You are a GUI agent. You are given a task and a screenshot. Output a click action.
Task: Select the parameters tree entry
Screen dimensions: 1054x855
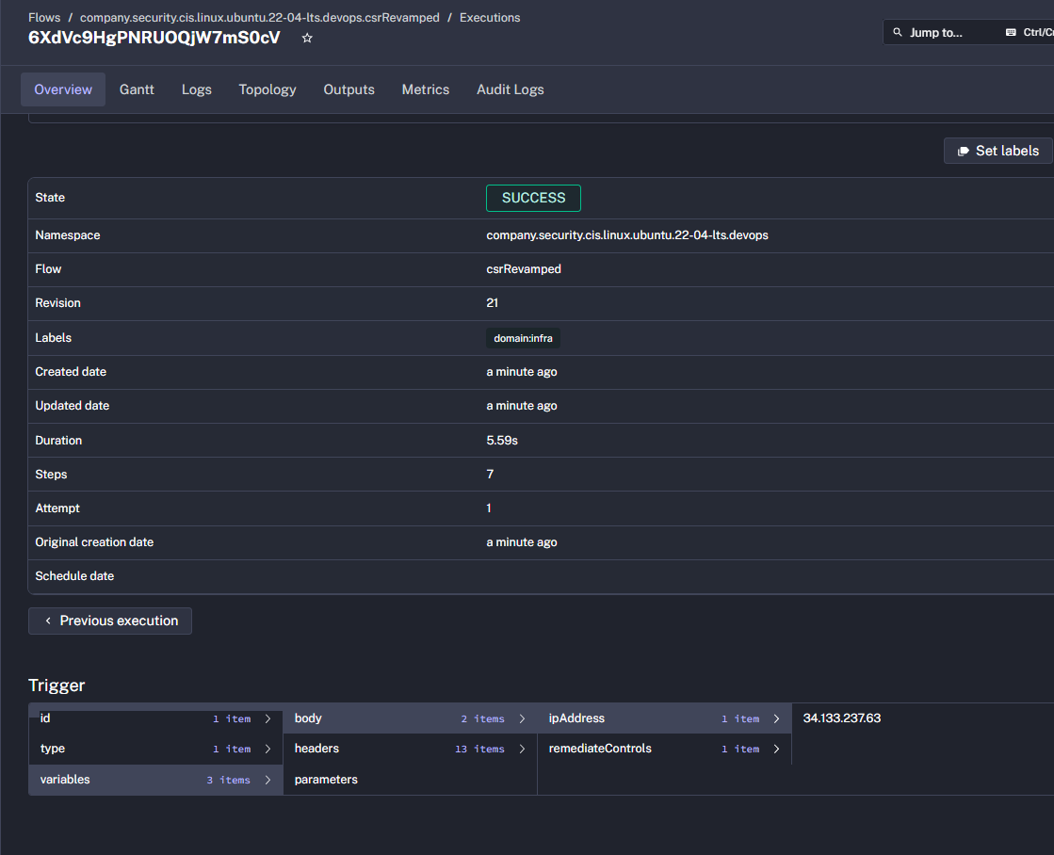pyautogui.click(x=326, y=780)
